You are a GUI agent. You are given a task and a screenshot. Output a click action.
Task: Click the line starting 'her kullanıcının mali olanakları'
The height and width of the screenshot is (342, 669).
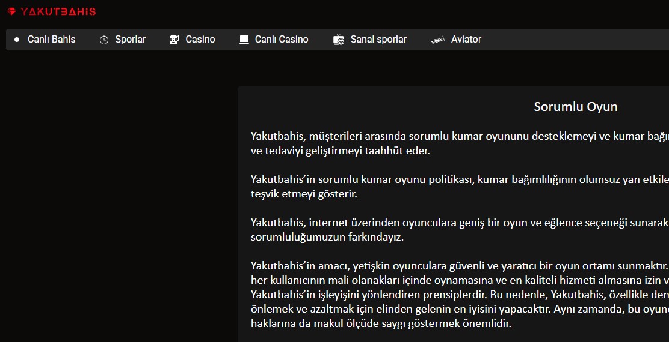coord(460,280)
